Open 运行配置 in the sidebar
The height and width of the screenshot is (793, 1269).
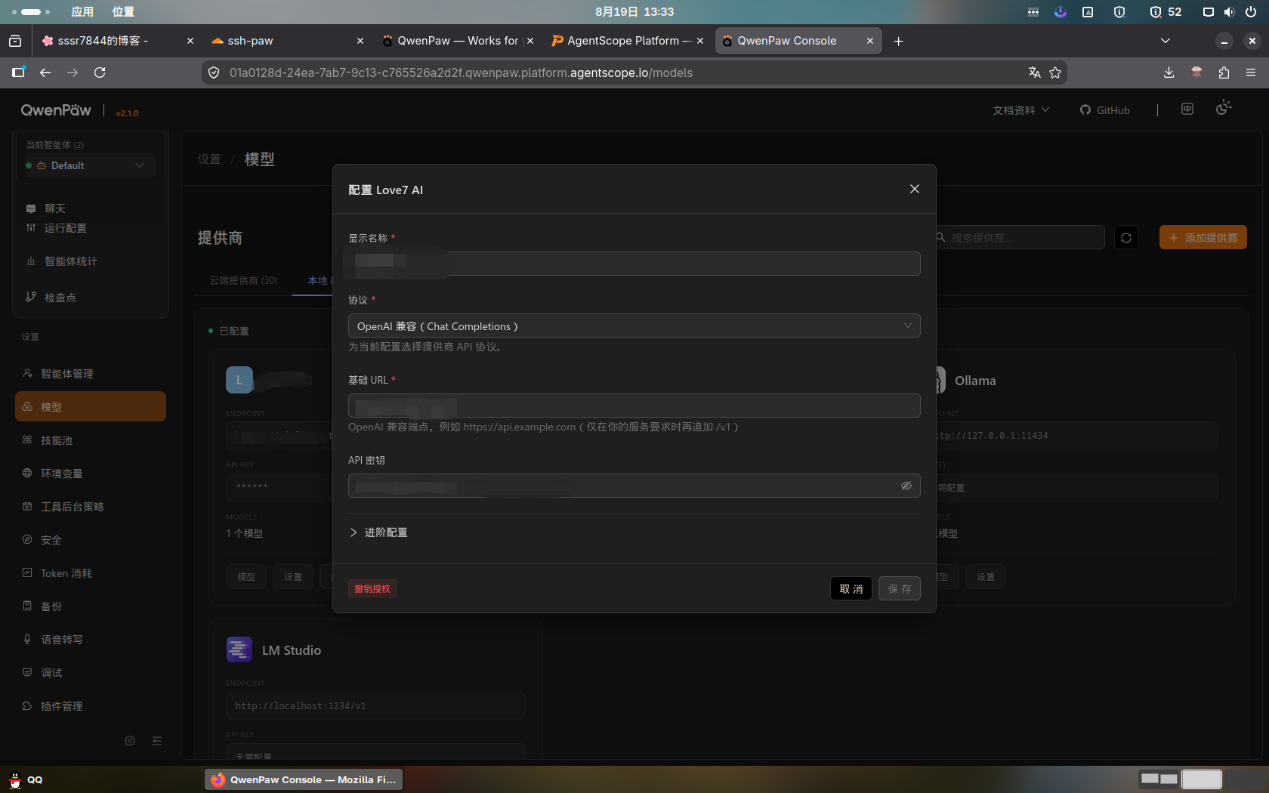pyautogui.click(x=65, y=228)
